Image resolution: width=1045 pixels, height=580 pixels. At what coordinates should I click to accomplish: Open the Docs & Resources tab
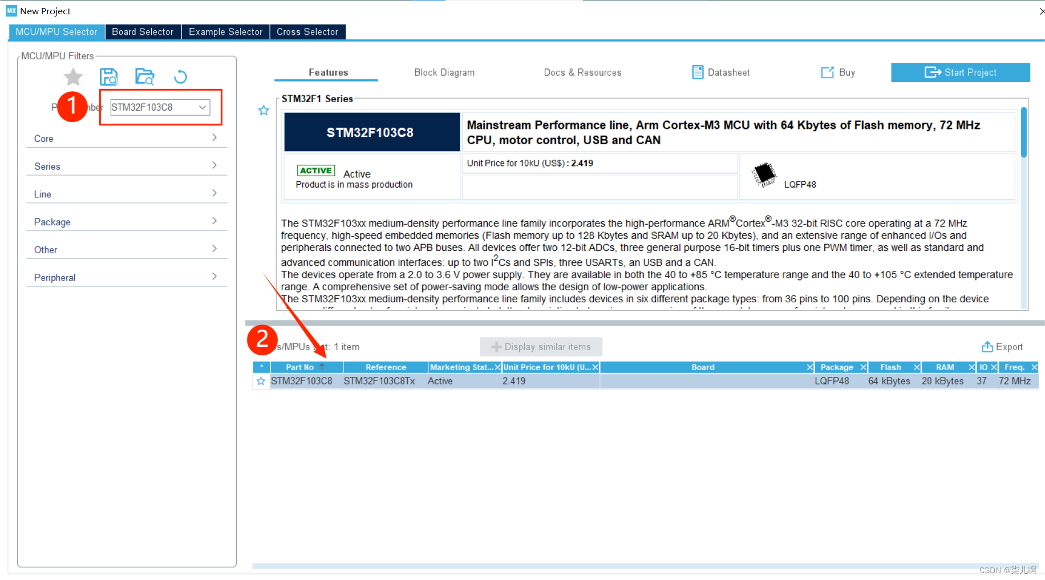[x=582, y=72]
